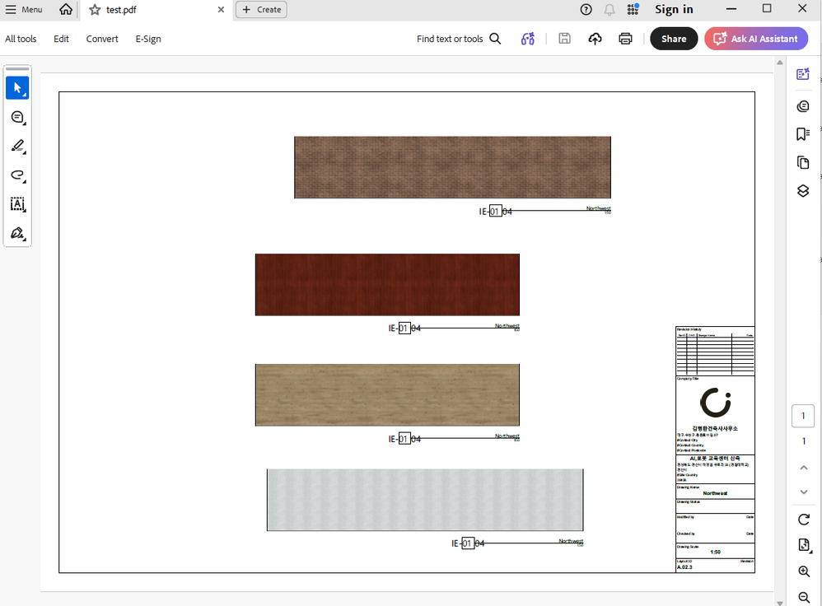Click the Share button
Screen dimensions: 822x606
tap(674, 39)
